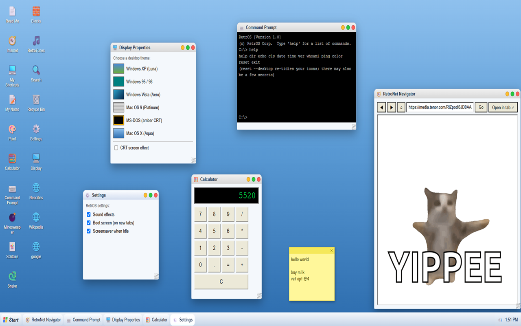
Task: Click the calculator minus key
Action: coord(242,248)
